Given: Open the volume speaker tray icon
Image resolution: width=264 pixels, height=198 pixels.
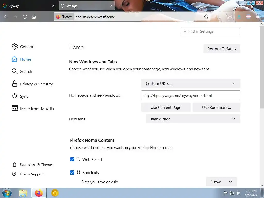Looking at the screenshot, I should coord(238,193).
